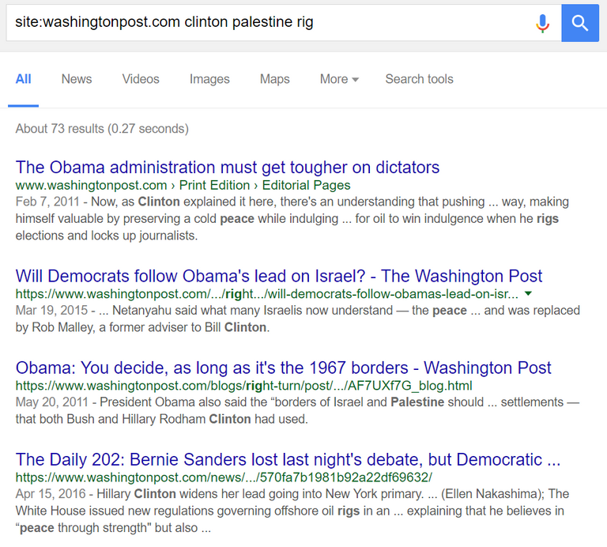Open the Images tab
This screenshot has height=547, width=607.
click(x=209, y=79)
